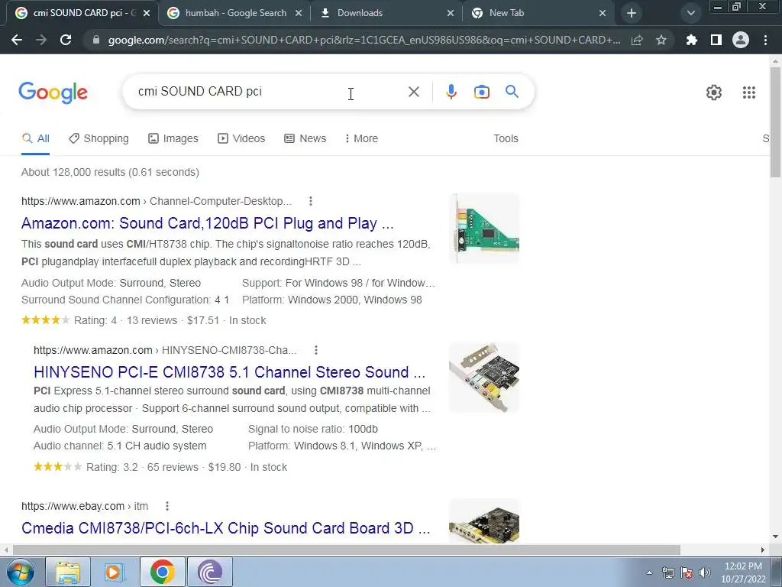Click the 'Rating: 3.2' text
Screen dimensions: 782x587
[111, 467]
